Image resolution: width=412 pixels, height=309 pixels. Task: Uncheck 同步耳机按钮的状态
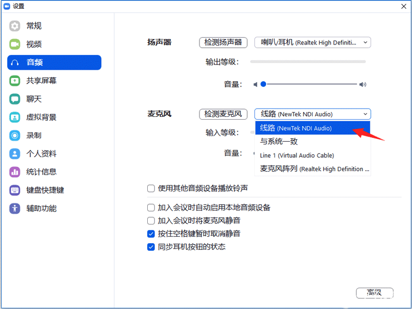coord(151,247)
